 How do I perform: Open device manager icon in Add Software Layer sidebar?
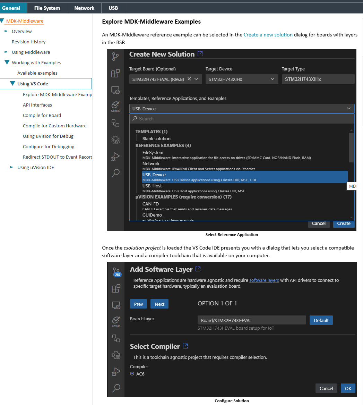tap(116, 338)
